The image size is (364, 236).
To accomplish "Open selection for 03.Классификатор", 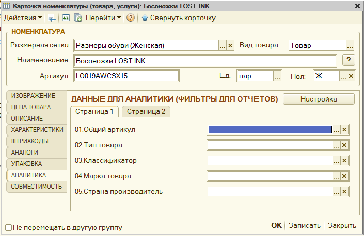I will pos(336,160).
